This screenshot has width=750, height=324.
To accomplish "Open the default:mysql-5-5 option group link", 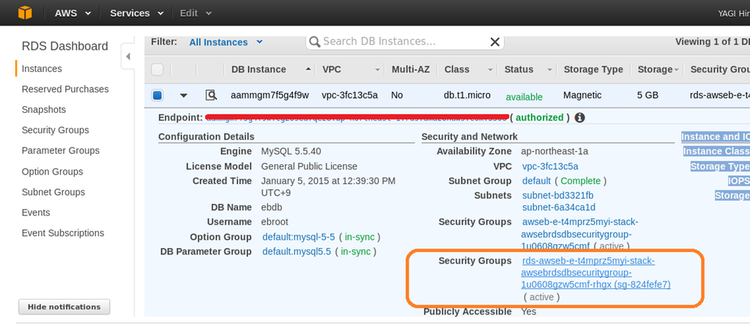I will tap(299, 237).
